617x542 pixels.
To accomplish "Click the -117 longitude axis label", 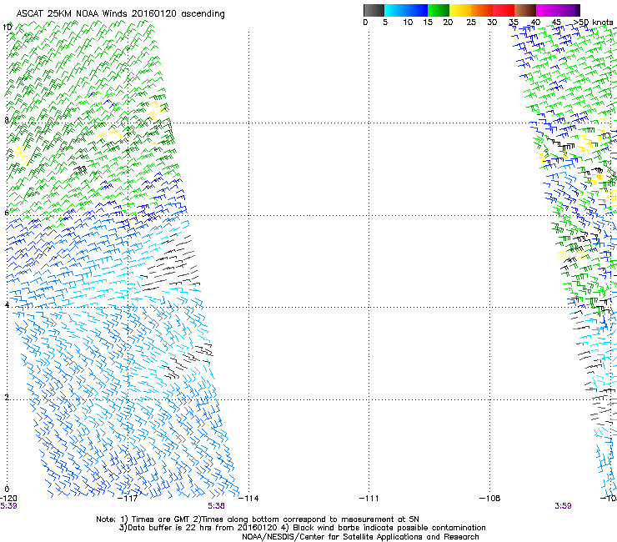I will (x=128, y=499).
